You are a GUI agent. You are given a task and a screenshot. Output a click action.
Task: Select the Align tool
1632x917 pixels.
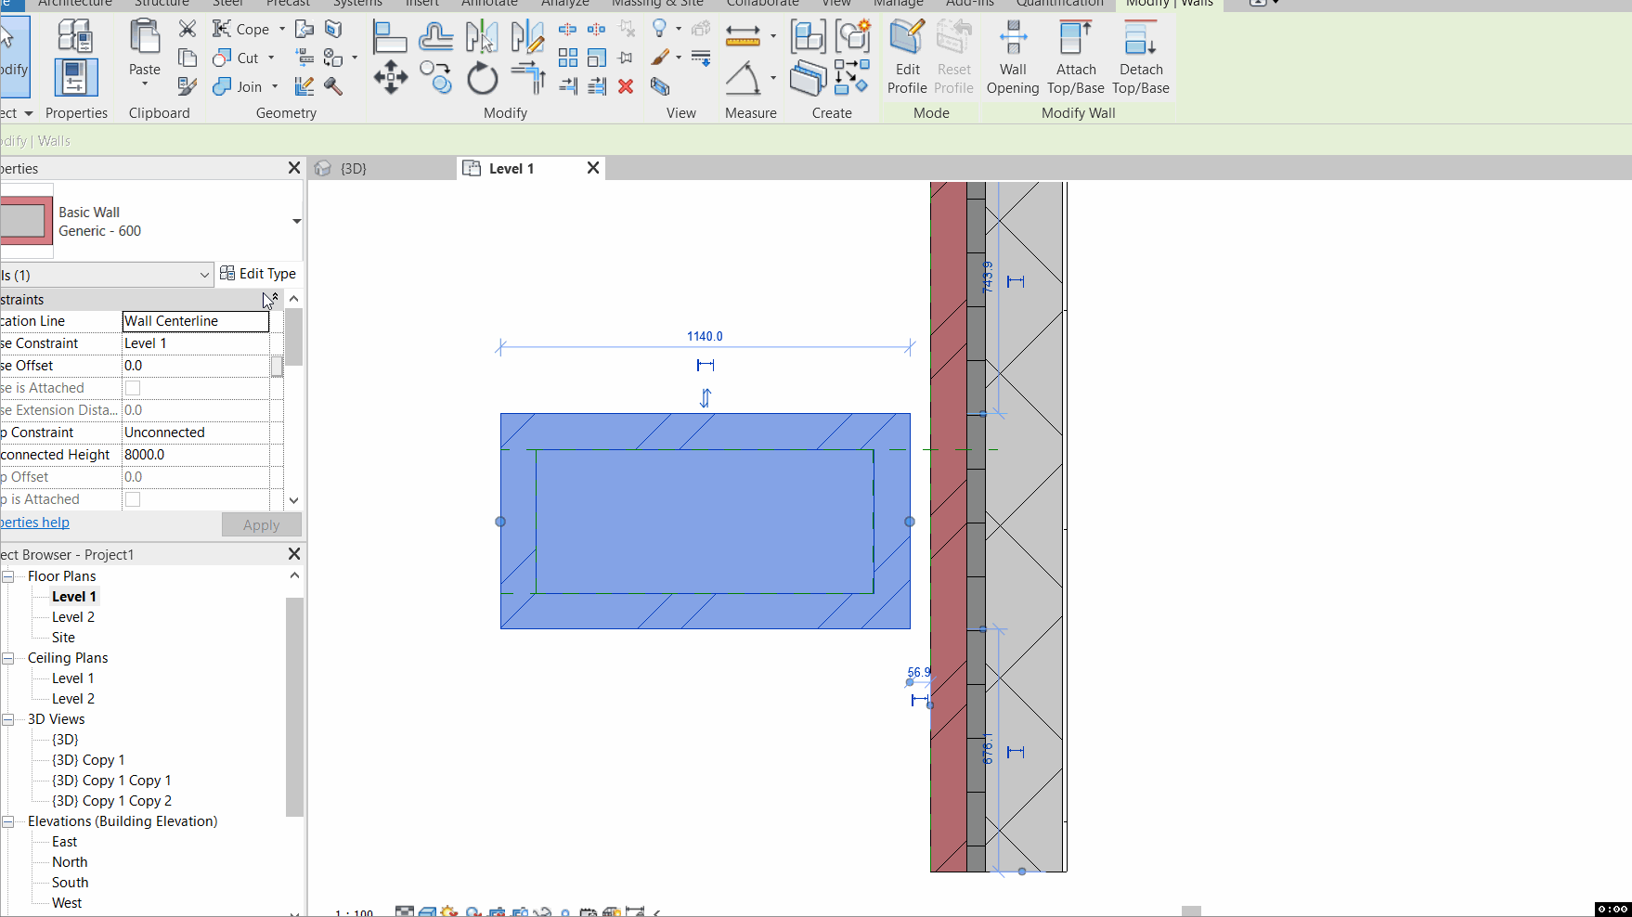390,37
